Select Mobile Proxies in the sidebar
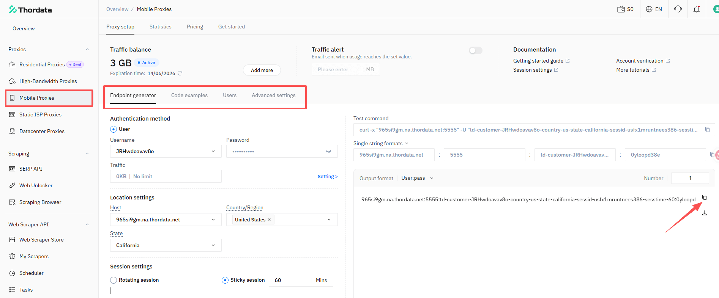This screenshot has height=298, width=719. pyautogui.click(x=49, y=98)
